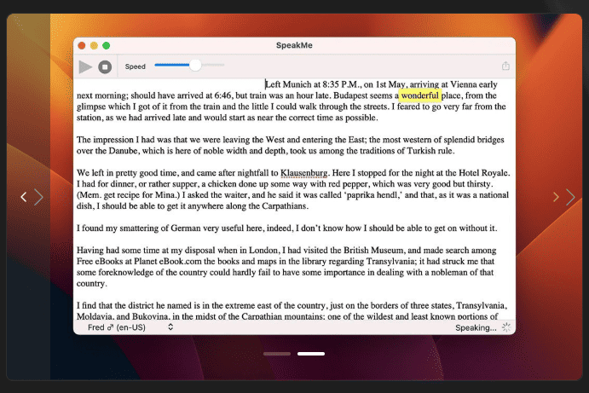The width and height of the screenshot is (589, 393).
Task: Adjust the Speed slider knob
Action: pos(195,65)
